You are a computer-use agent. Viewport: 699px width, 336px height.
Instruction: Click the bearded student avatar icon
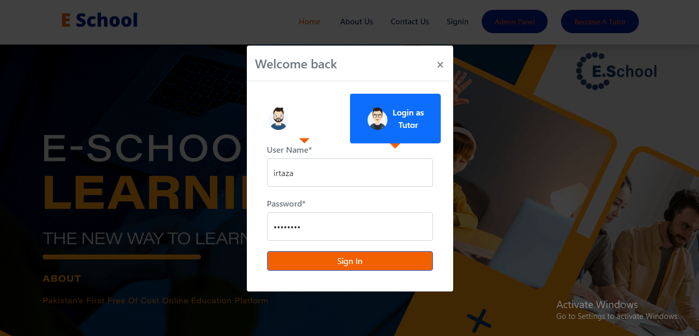click(x=278, y=119)
